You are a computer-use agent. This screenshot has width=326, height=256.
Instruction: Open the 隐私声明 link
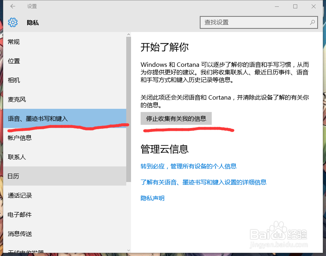click(152, 198)
